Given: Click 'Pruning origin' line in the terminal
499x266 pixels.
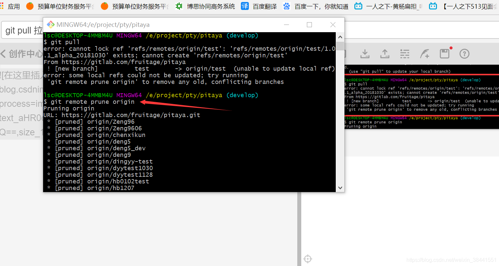Looking at the screenshot, I should click(69, 108).
